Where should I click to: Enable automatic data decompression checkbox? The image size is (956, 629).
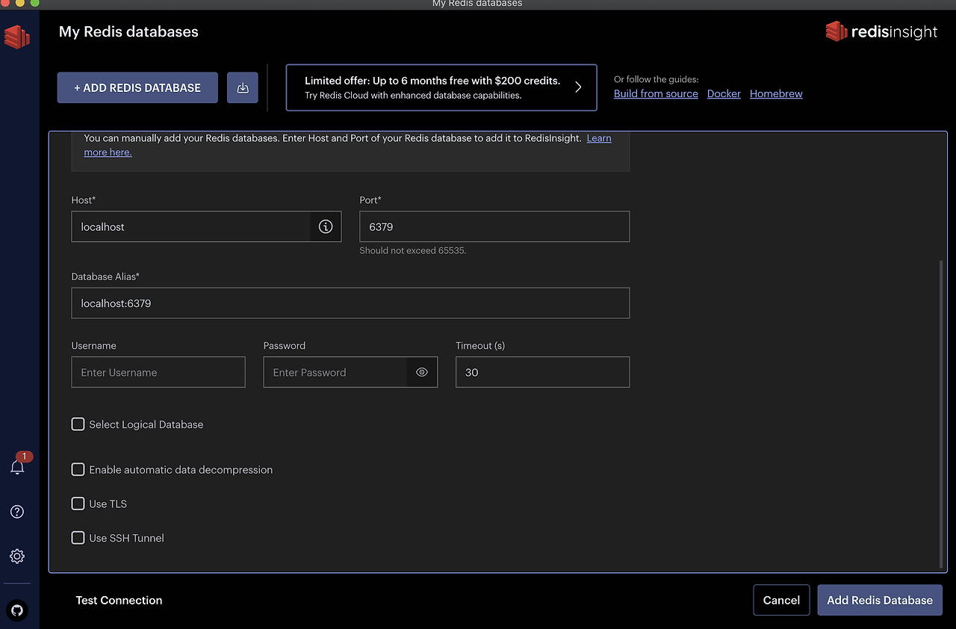(x=78, y=470)
